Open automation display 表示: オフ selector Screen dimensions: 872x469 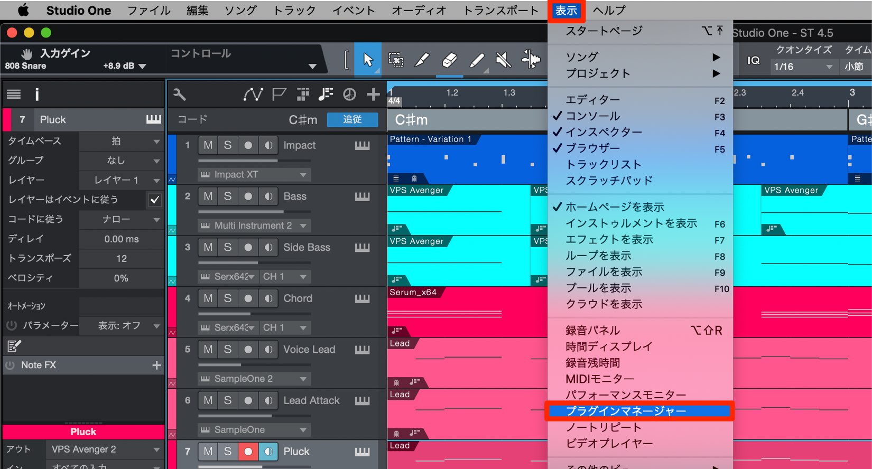click(121, 326)
